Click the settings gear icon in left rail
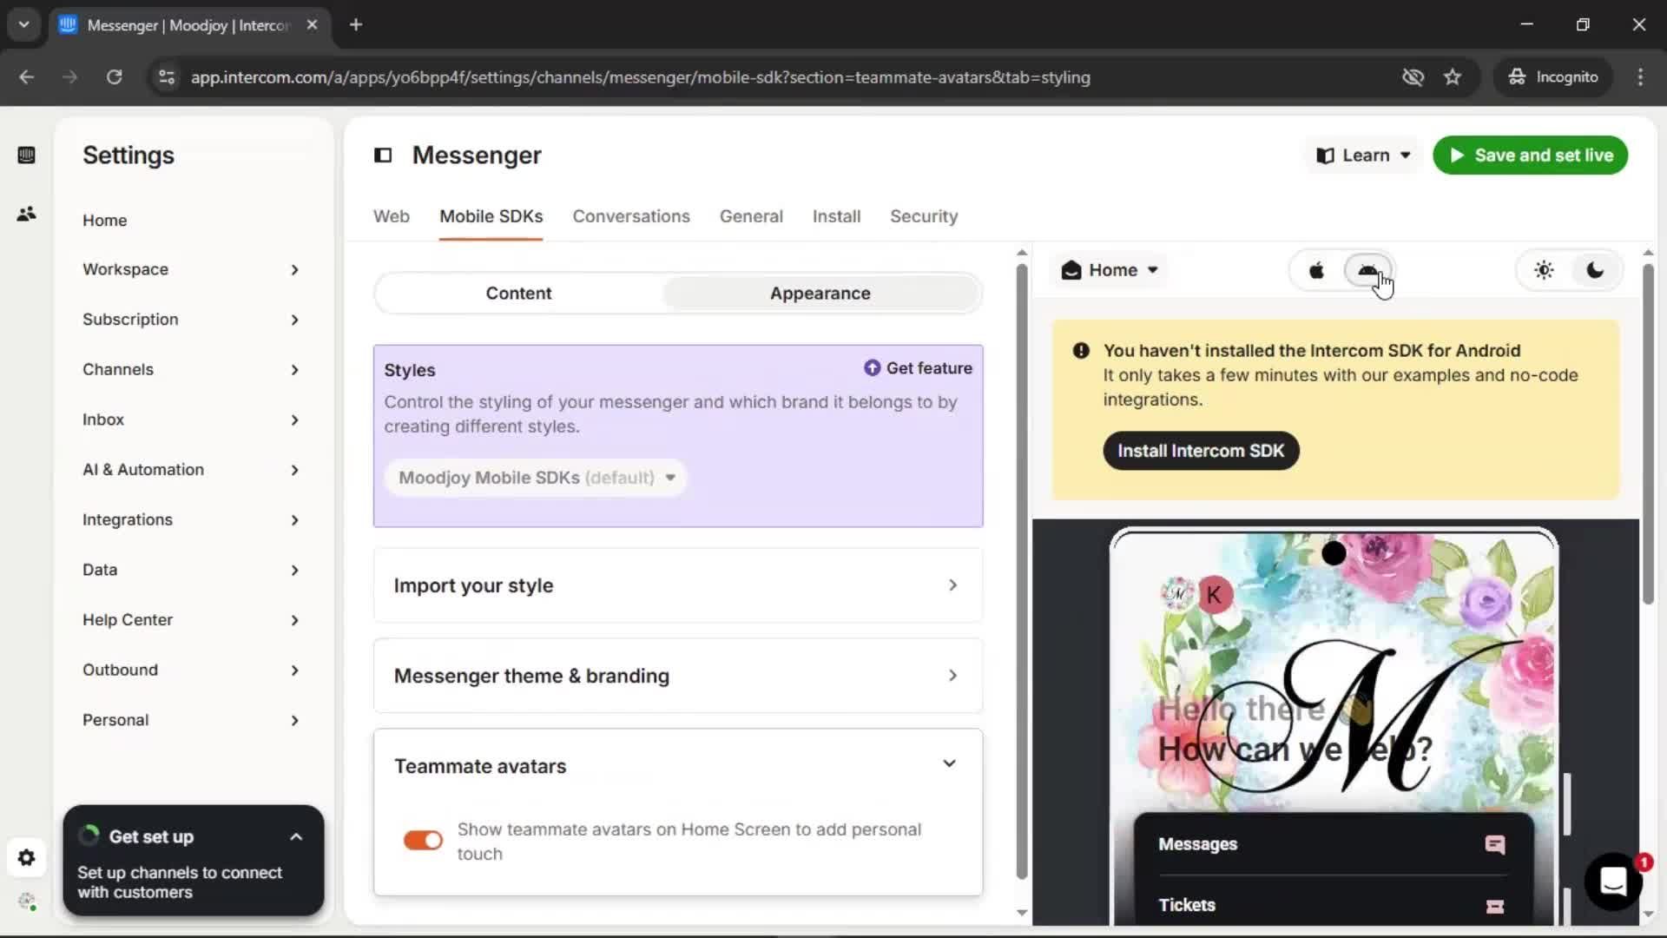The height and width of the screenshot is (938, 1667). pos(26,858)
